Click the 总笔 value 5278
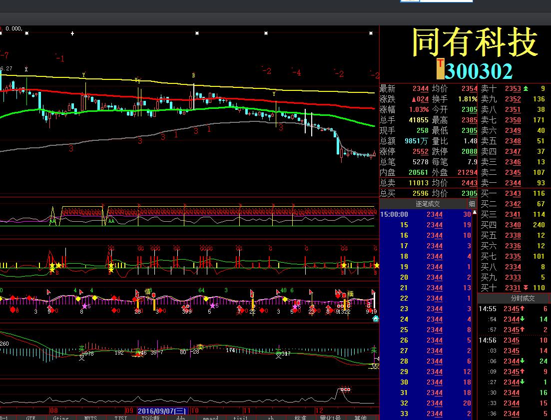Viewport: 551px width, 420px height. pyautogui.click(x=420, y=162)
